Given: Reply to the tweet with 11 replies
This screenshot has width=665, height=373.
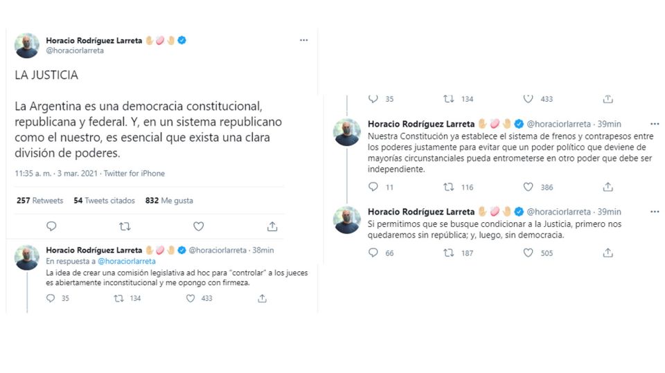Looking at the screenshot, I should [373, 187].
